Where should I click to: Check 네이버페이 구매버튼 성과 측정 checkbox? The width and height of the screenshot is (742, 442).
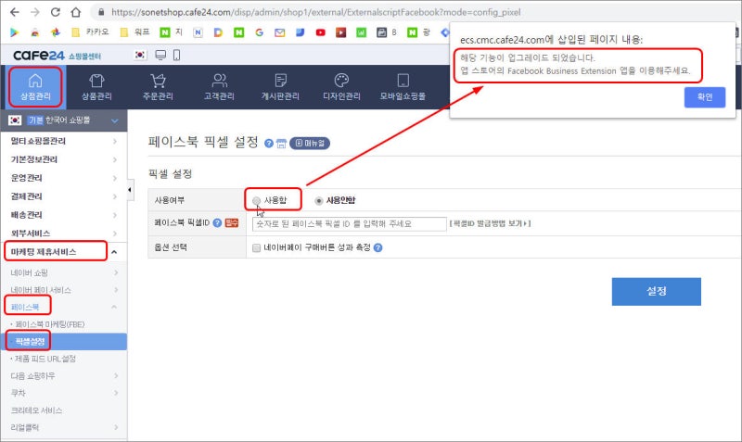[257, 247]
